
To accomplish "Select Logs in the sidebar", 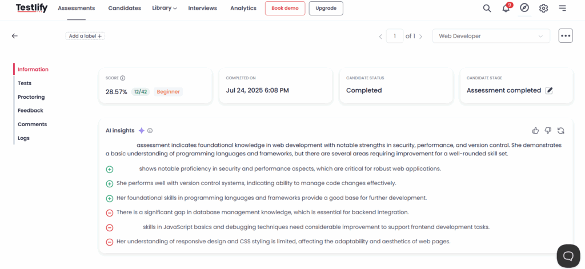I will [x=24, y=138].
